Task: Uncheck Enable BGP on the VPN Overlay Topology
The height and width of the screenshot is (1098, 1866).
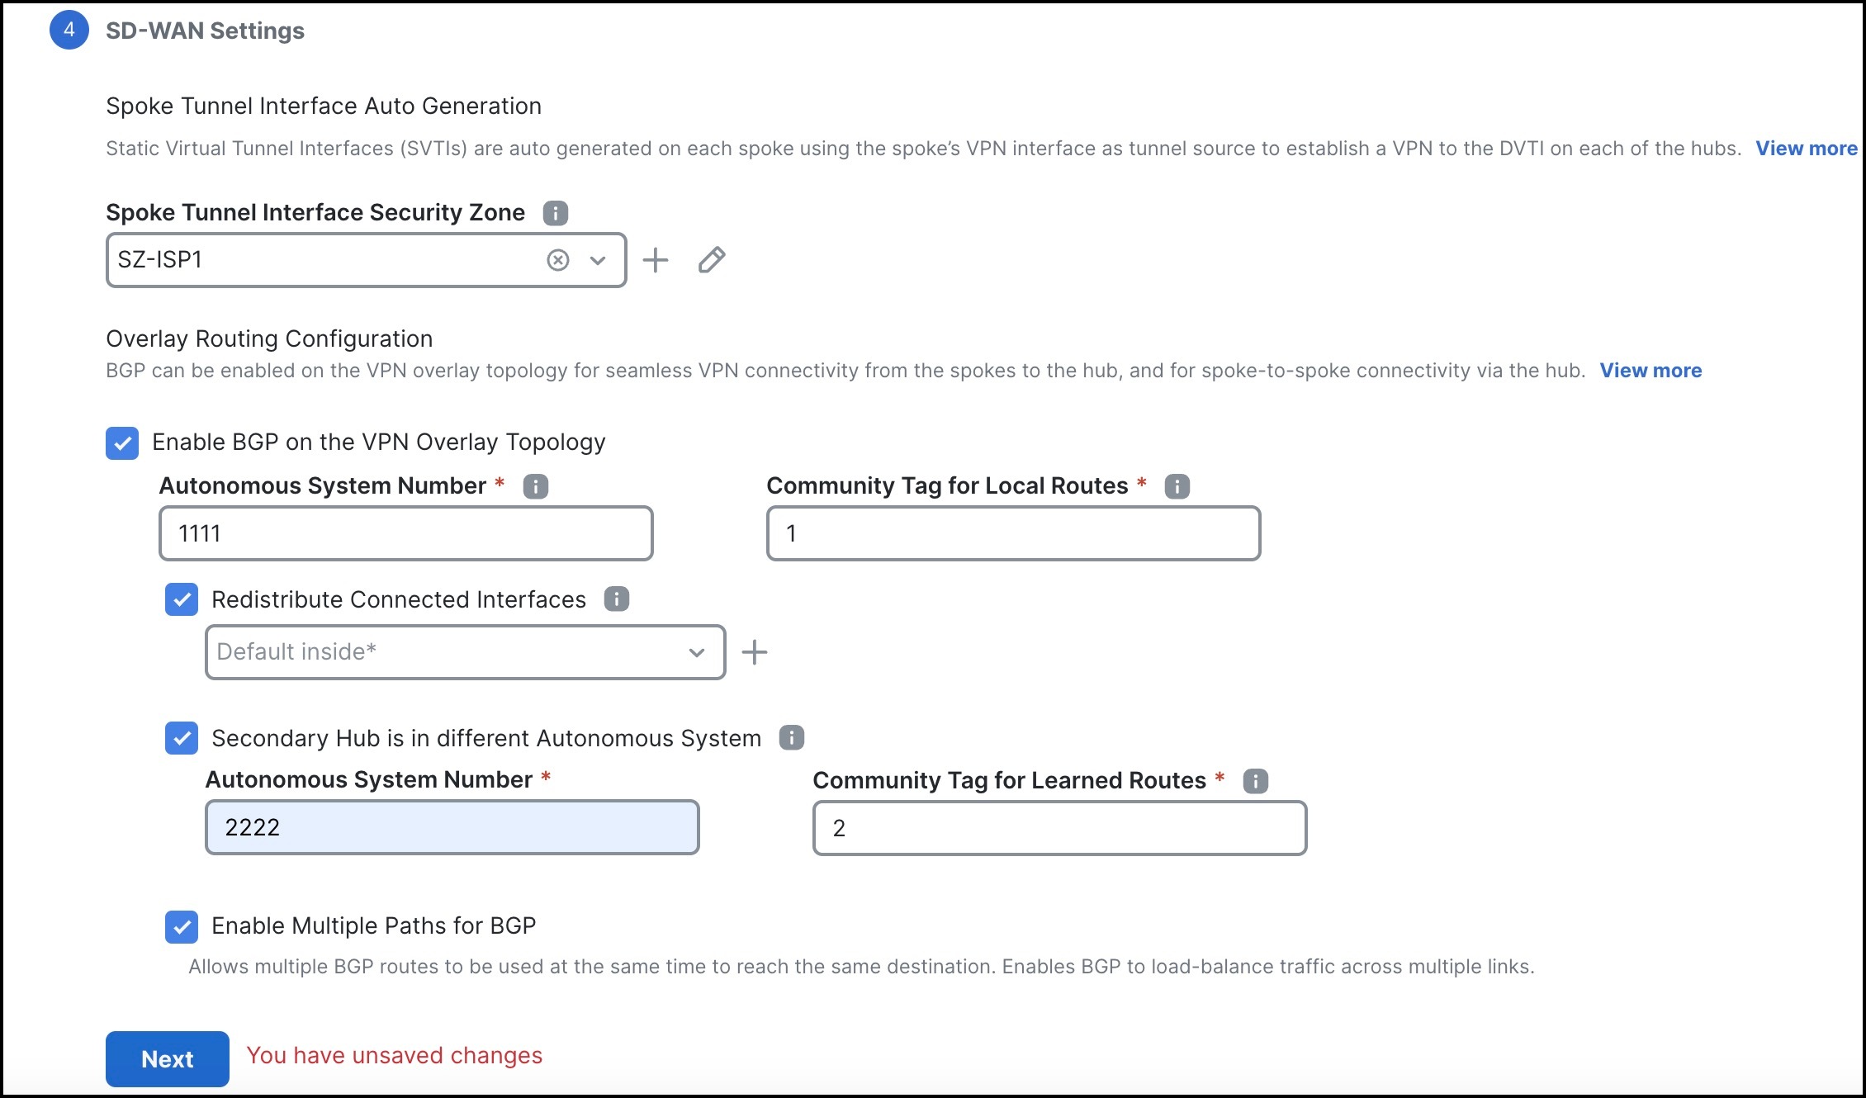Action: 123,443
